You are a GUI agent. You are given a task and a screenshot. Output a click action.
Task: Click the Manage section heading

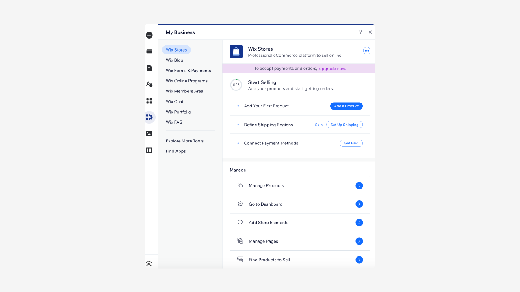238,170
